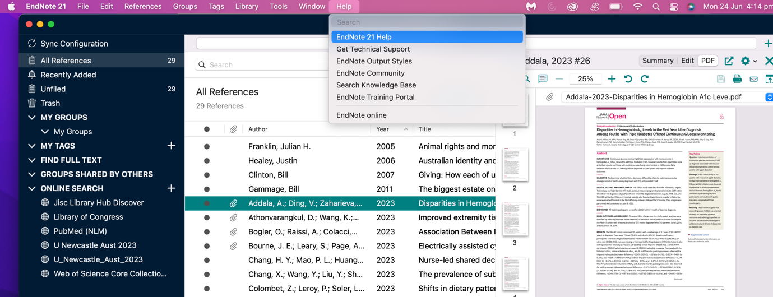Switch to the PDF tab
This screenshot has height=297, width=773.
[708, 61]
